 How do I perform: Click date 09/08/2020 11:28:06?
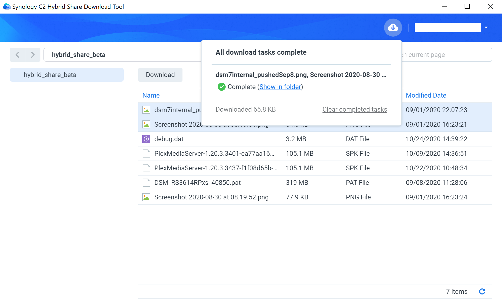pyautogui.click(x=436, y=183)
